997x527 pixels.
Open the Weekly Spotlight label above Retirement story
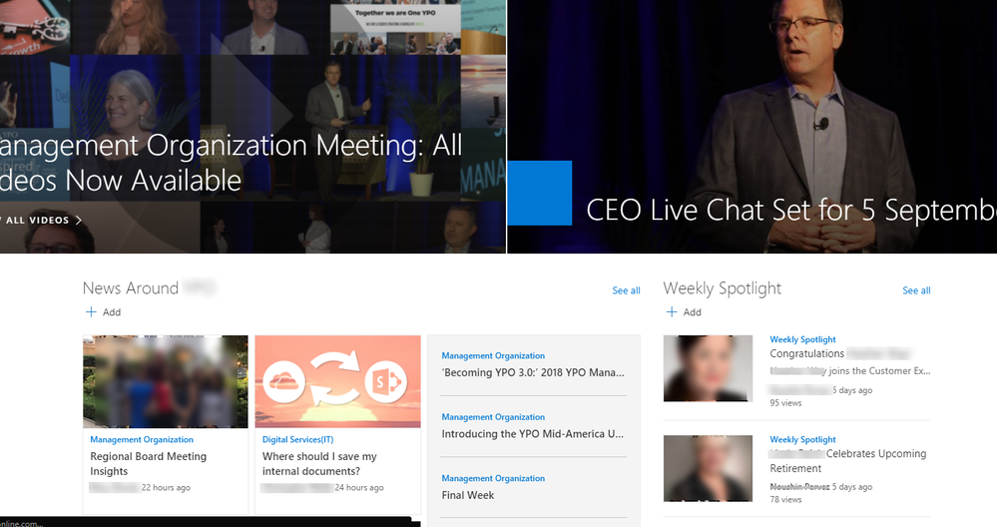(x=802, y=439)
